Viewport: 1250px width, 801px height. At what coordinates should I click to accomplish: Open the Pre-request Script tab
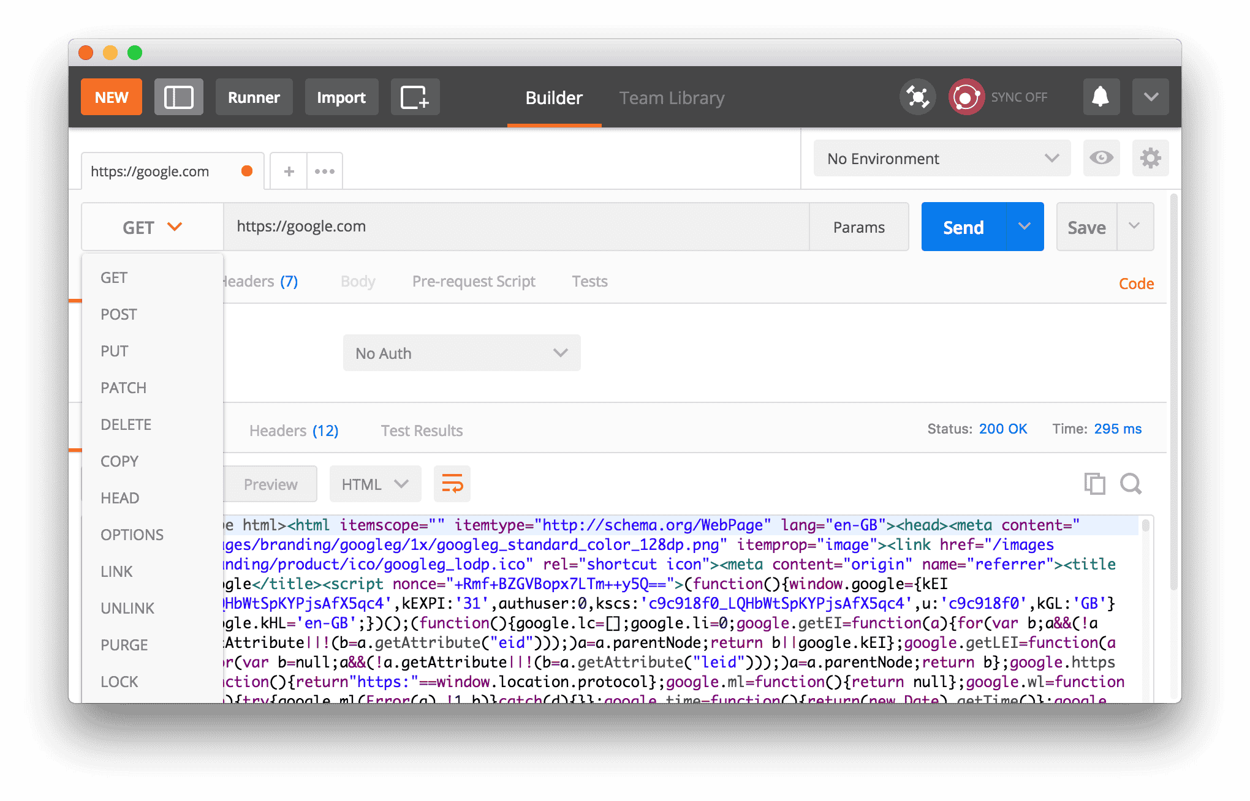(x=474, y=281)
